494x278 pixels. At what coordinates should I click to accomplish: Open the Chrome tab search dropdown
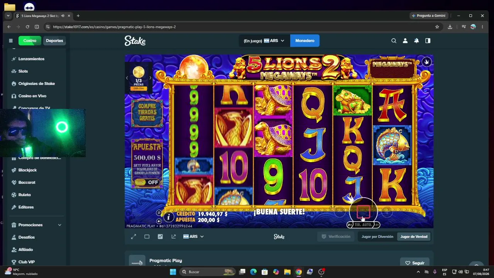(8, 16)
